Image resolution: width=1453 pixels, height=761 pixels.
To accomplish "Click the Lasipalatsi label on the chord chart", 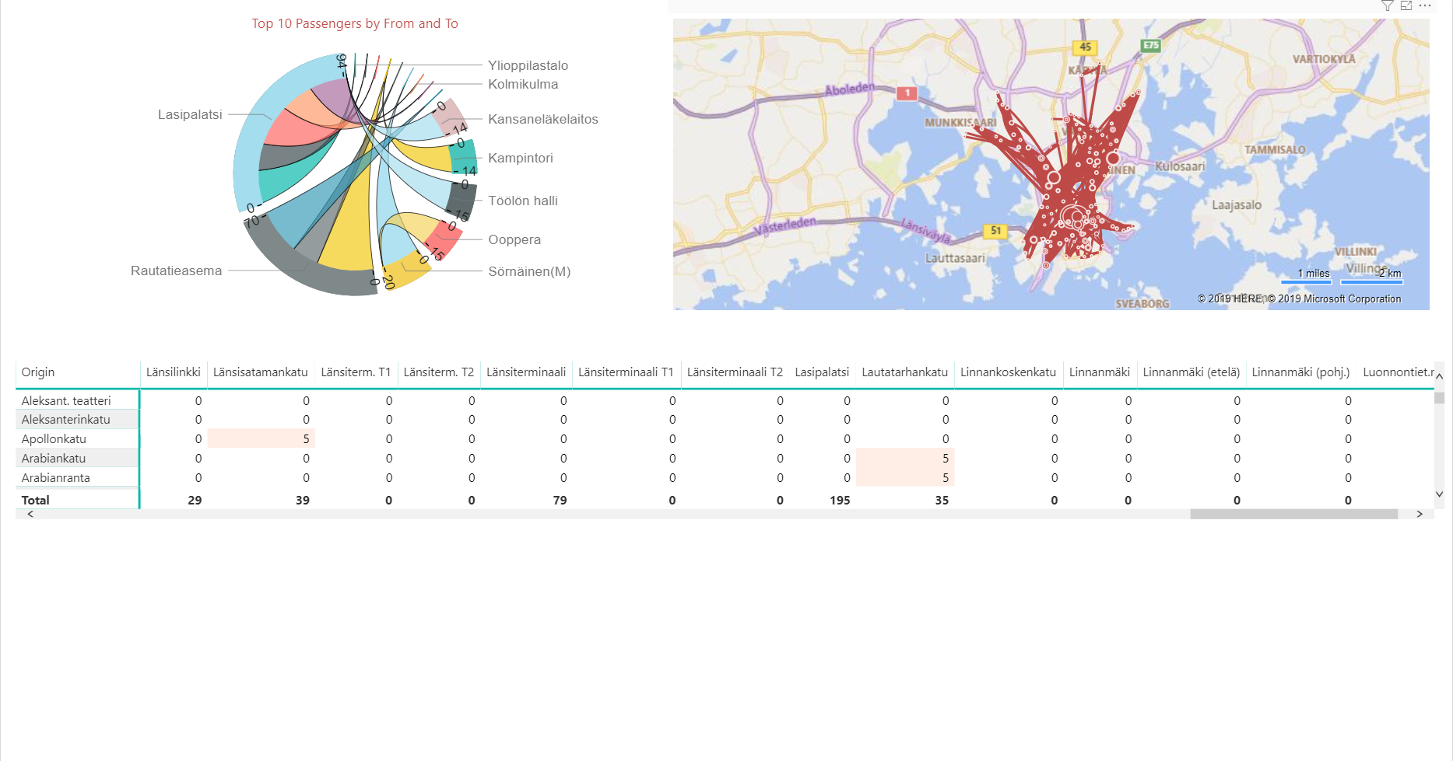I will (x=190, y=114).
